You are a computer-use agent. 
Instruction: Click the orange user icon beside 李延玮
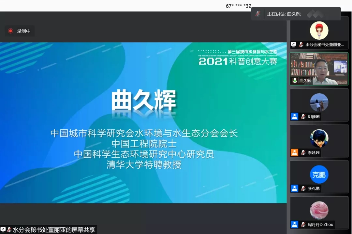pyautogui.click(x=294, y=152)
